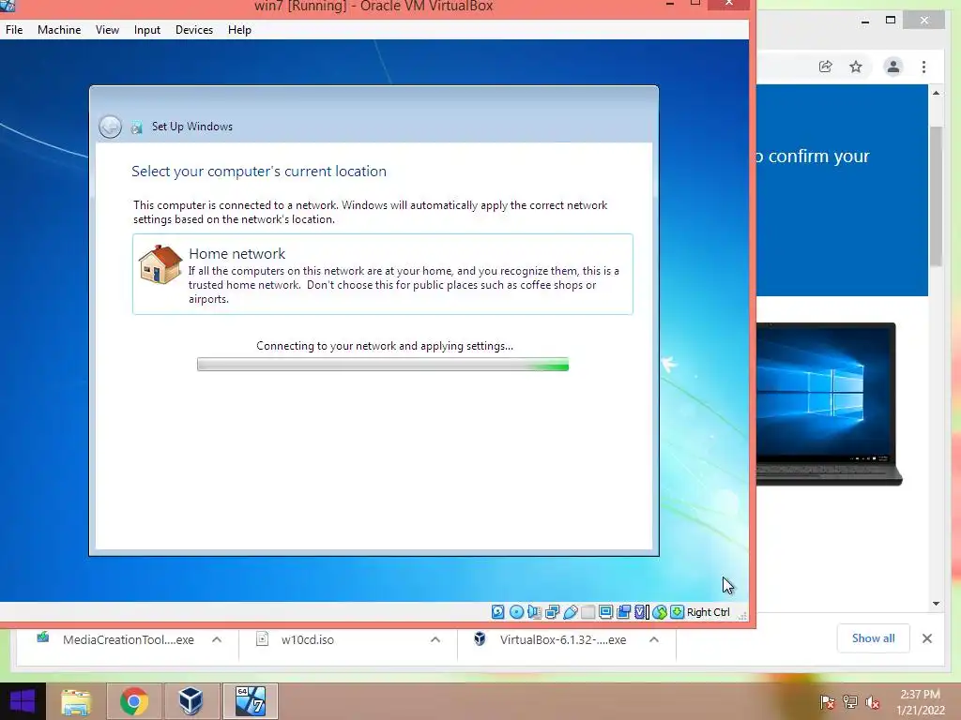Expand options for VirtualBox-6.1.32 download
The image size is (961, 720).
click(654, 639)
